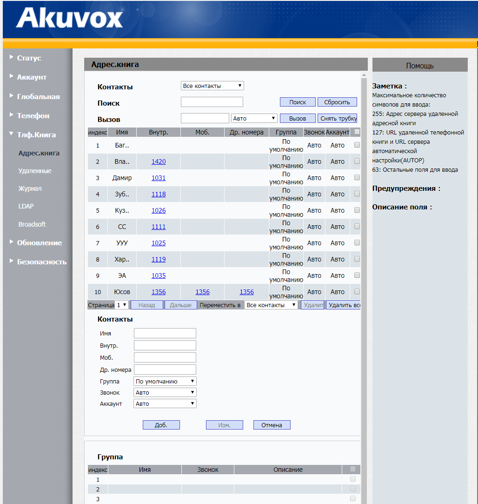Open the Удаленные submenu item
The height and width of the screenshot is (504, 478).
(x=35, y=171)
